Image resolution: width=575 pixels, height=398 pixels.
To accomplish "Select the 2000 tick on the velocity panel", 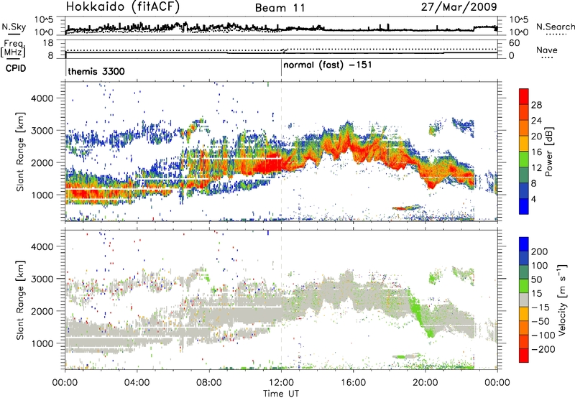I will click(x=42, y=311).
